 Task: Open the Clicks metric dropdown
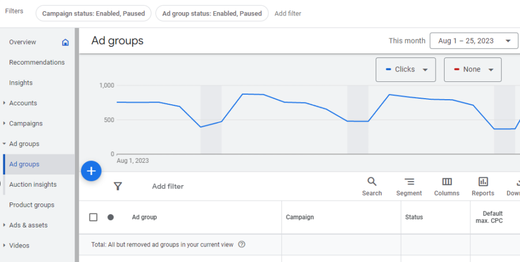(x=405, y=70)
